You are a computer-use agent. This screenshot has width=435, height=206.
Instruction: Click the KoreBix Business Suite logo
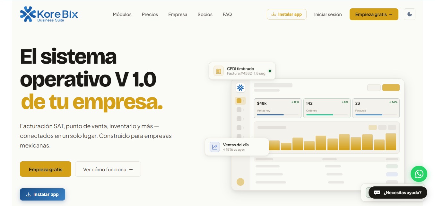click(49, 14)
